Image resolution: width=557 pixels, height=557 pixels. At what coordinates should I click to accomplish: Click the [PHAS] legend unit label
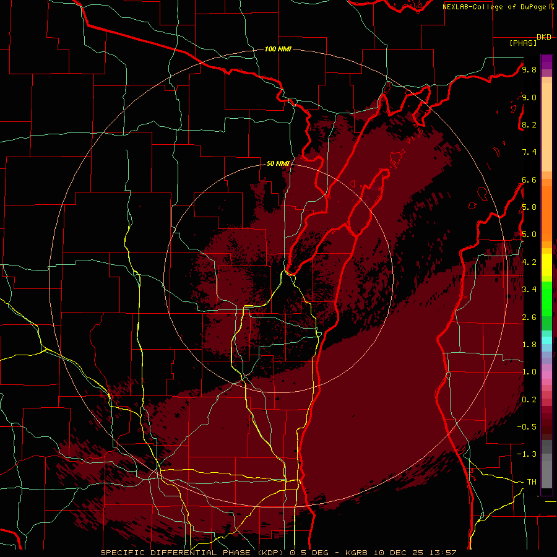tap(523, 43)
